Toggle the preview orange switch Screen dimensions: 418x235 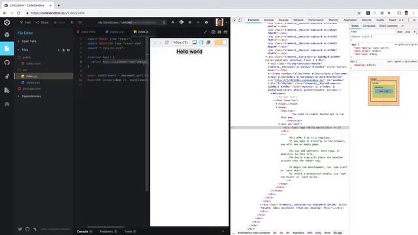click(220, 42)
